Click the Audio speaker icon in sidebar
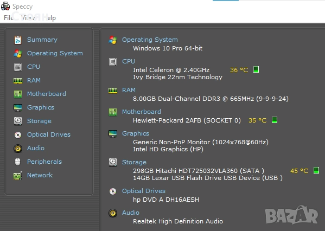Screen dimensions: 325x231 pos(18,149)
